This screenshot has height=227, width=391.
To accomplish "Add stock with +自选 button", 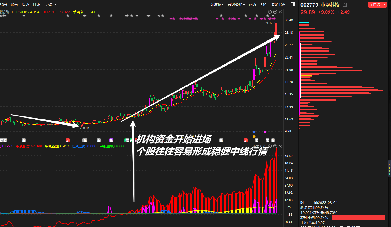I will pos(375,5).
